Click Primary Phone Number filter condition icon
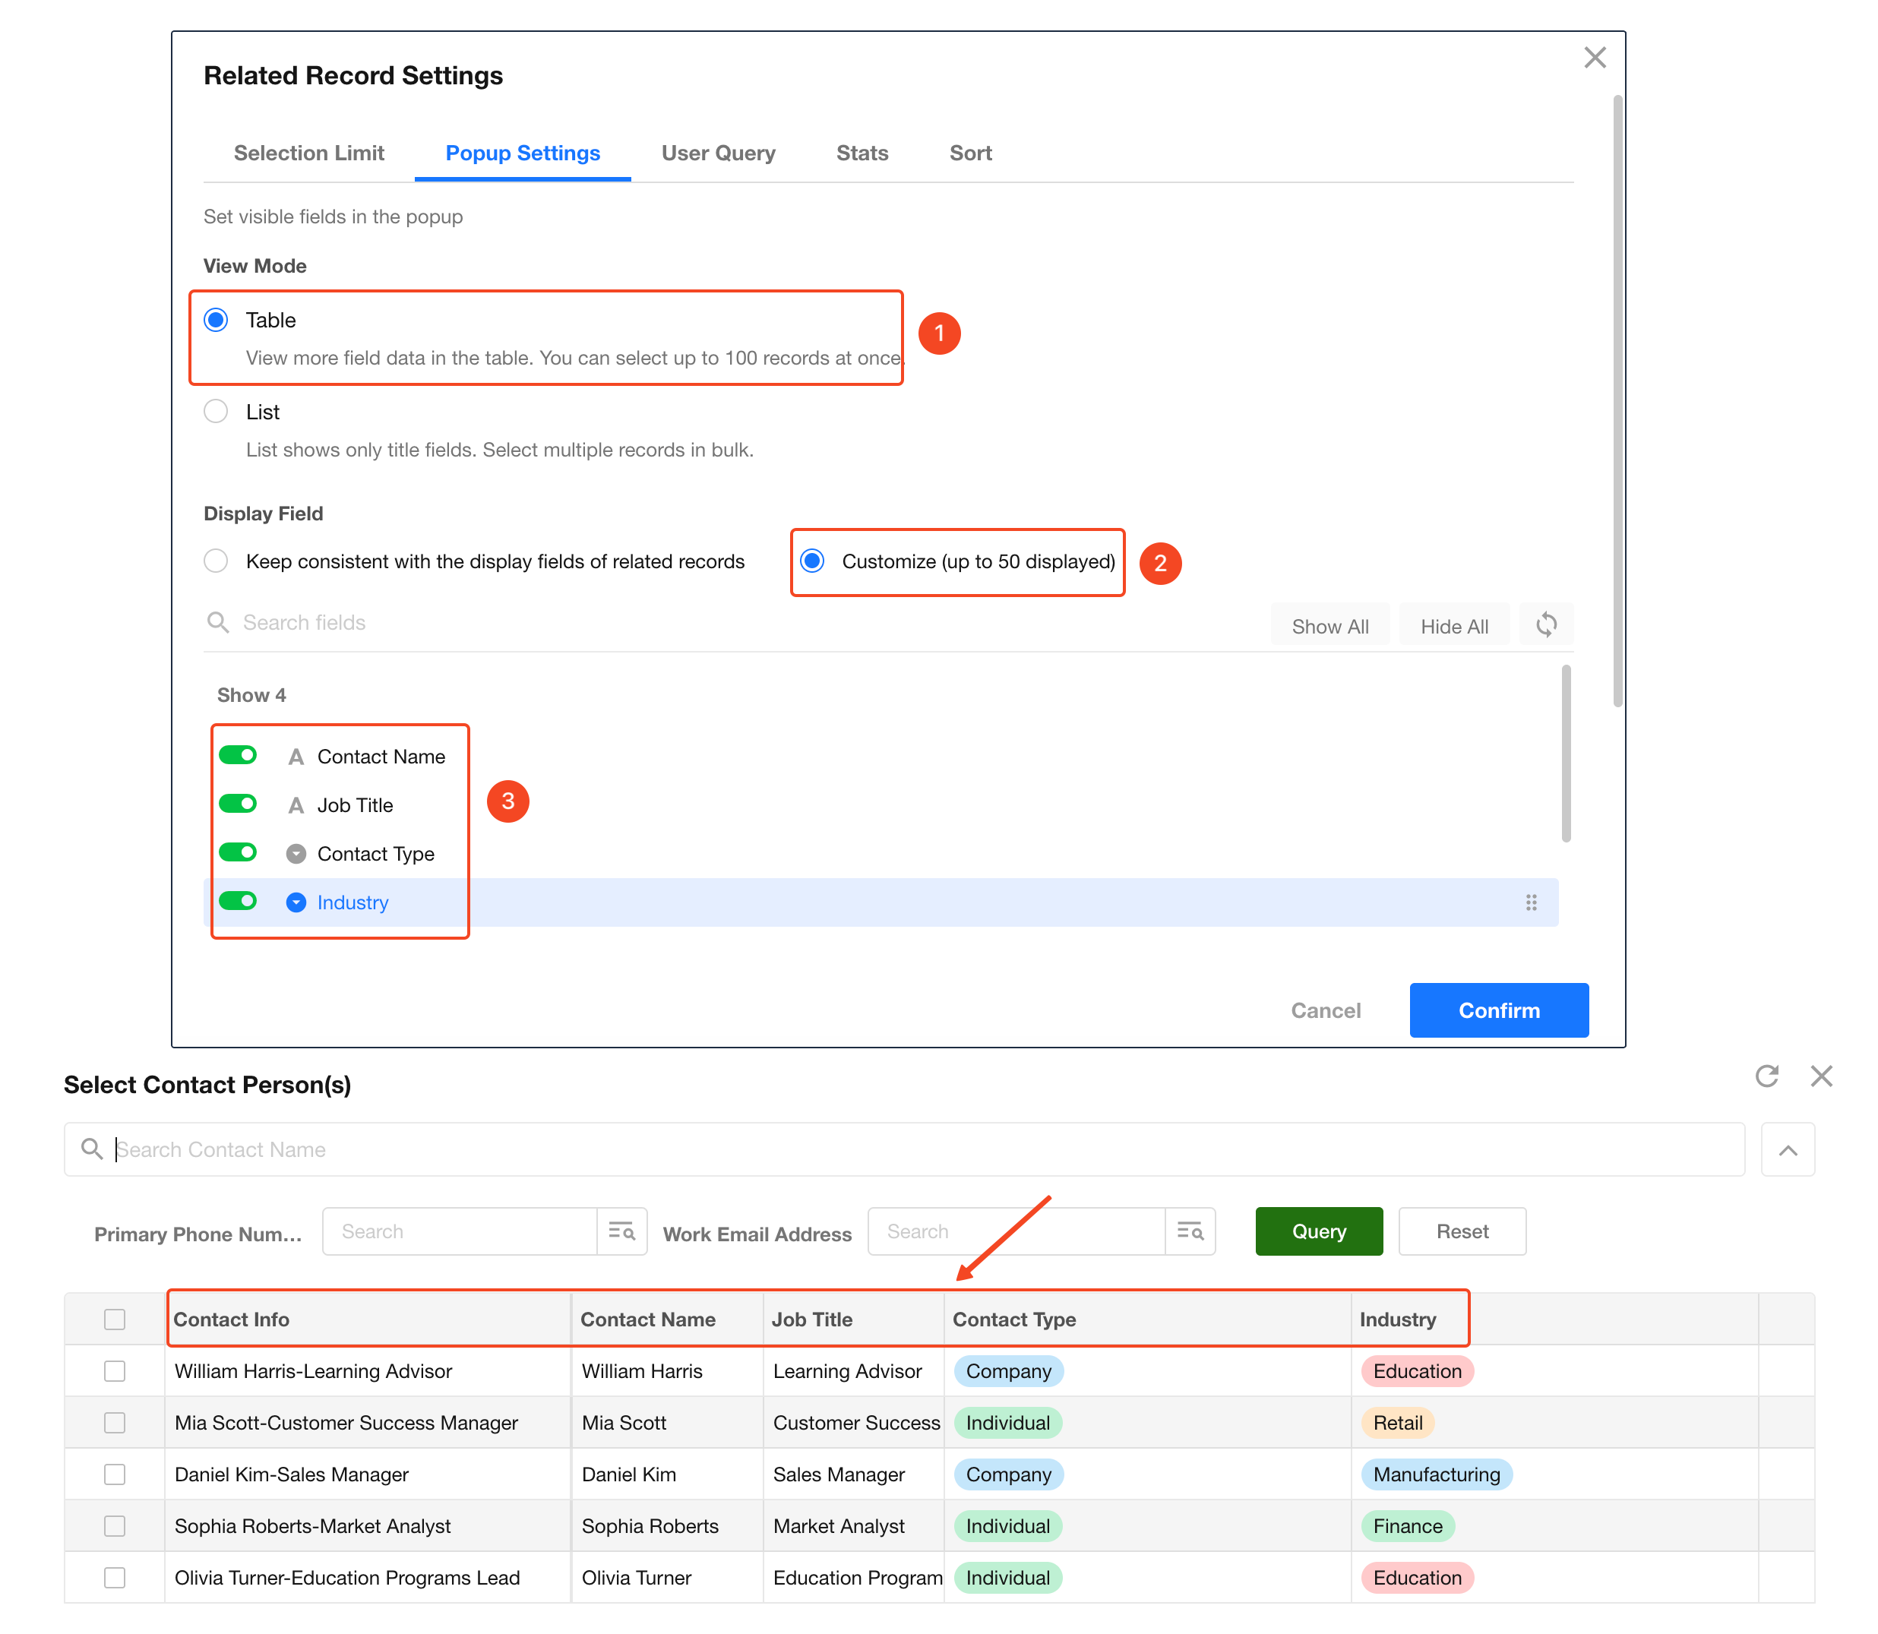Viewport: 1878px width, 1634px height. 621,1232
